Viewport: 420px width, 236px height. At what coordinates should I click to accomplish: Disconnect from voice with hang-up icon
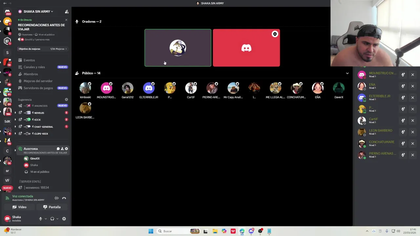point(64,198)
